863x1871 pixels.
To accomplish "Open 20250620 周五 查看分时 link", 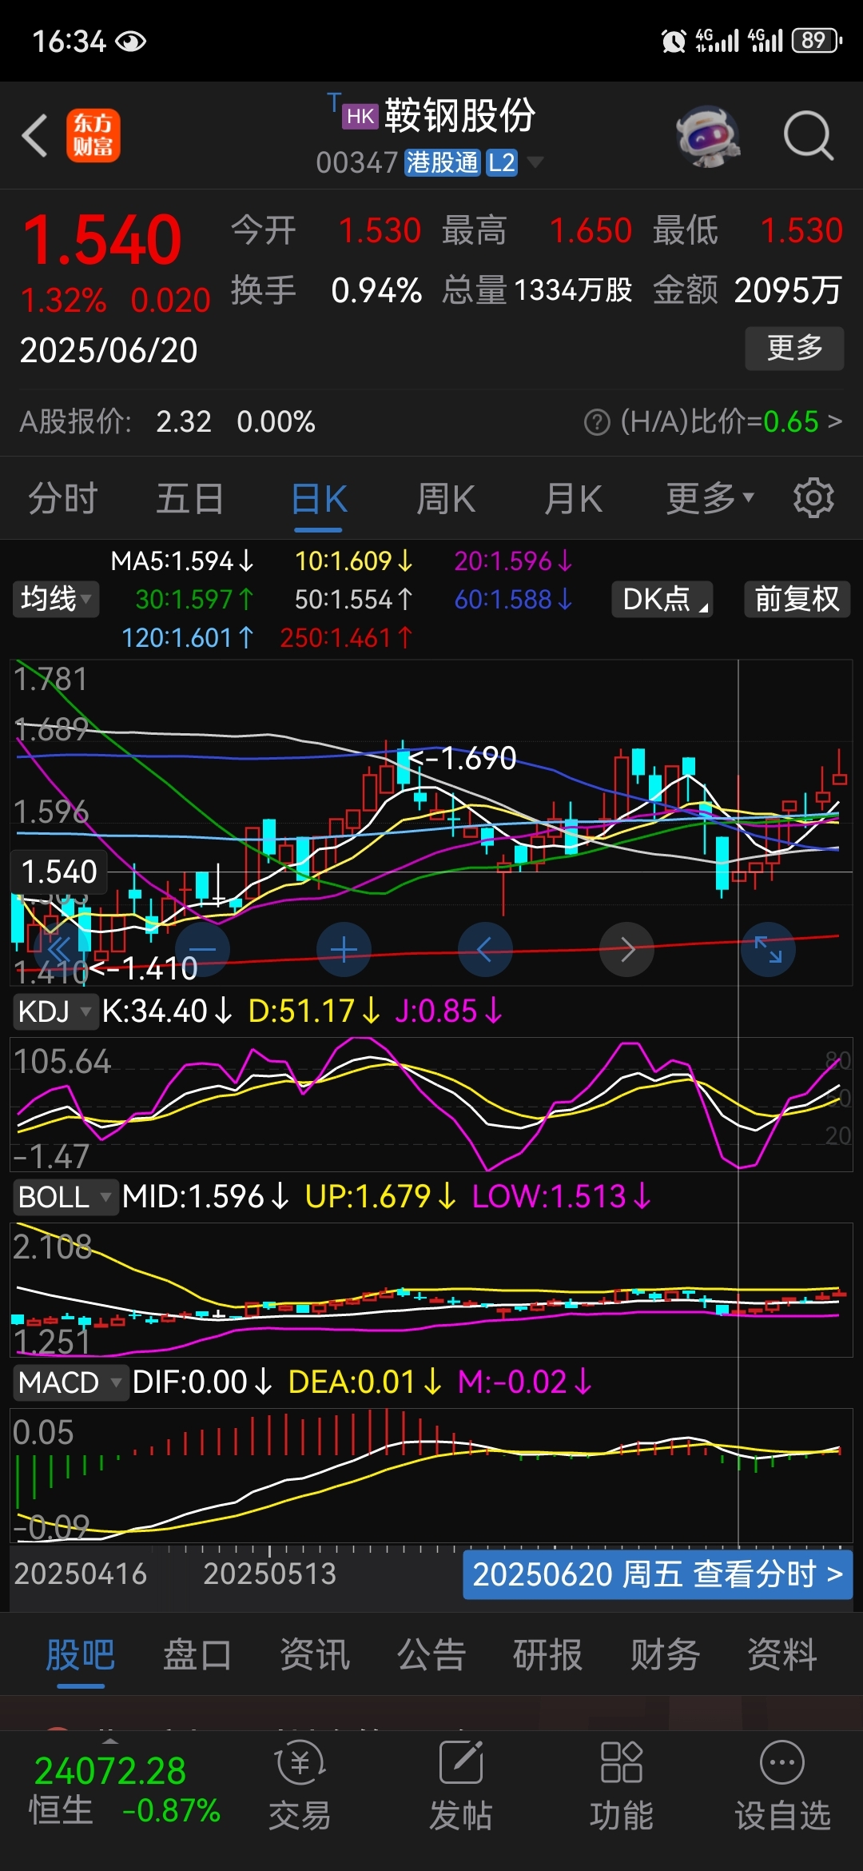I will 658,1574.
